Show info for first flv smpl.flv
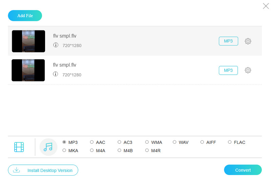The image size is (271, 179). [56, 45]
